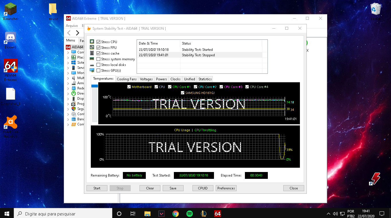
Task: Click the RAM stick icon beside Stress system memory
Action: click(x=92, y=59)
